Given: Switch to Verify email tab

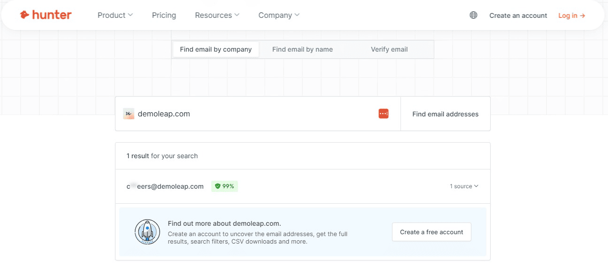Looking at the screenshot, I should click(x=389, y=49).
